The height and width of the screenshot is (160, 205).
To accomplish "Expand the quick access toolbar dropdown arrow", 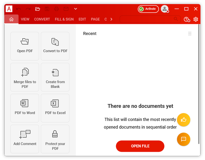I will pos(76,9).
